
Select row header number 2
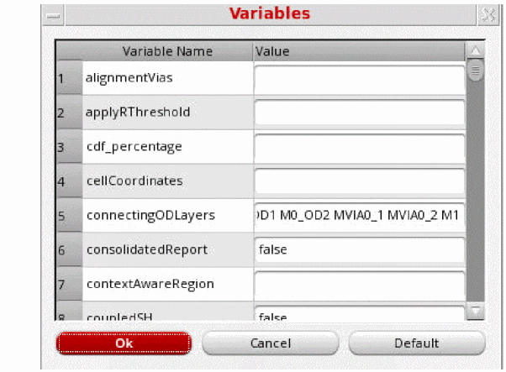pyautogui.click(x=70, y=113)
